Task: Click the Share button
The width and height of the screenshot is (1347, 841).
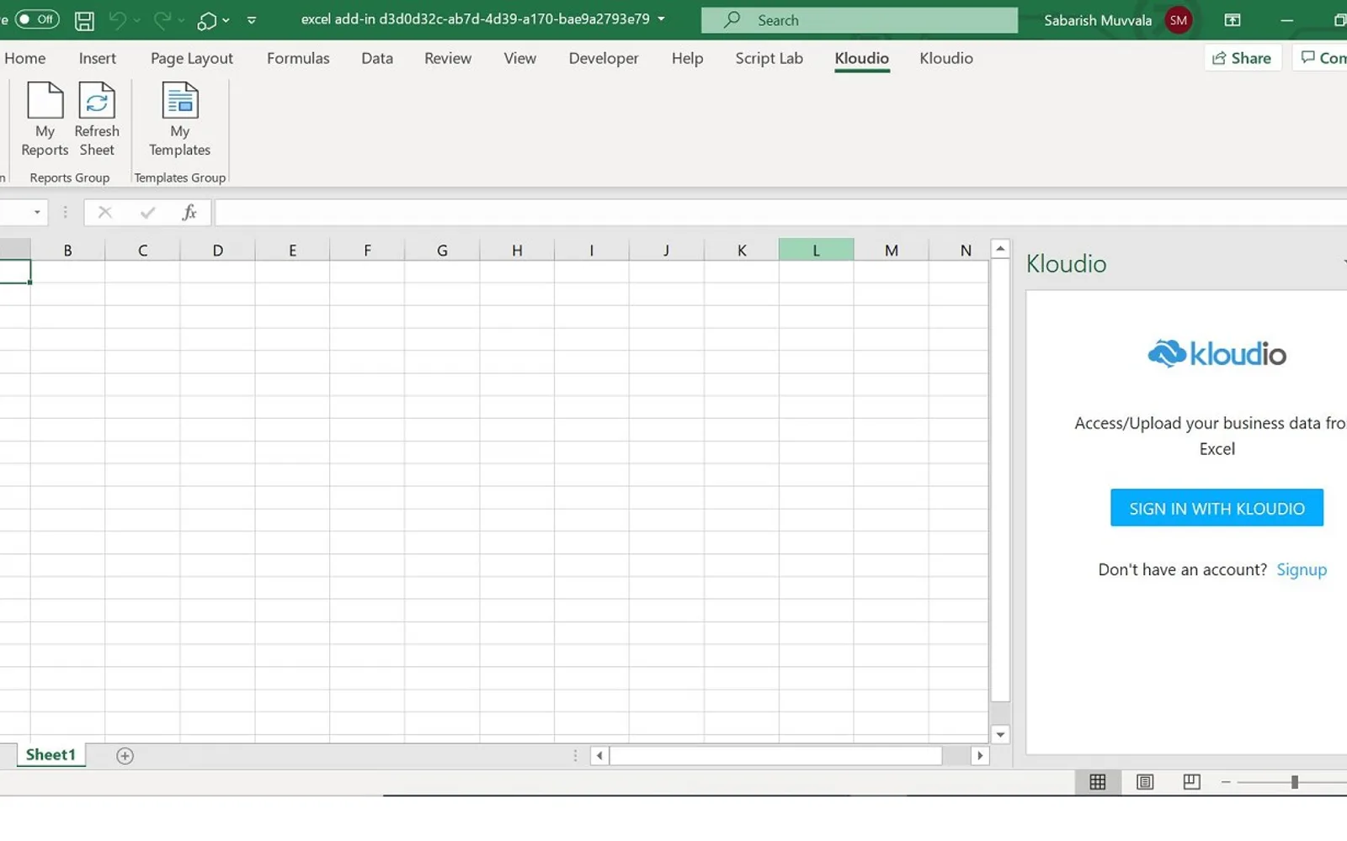Action: (x=1243, y=58)
